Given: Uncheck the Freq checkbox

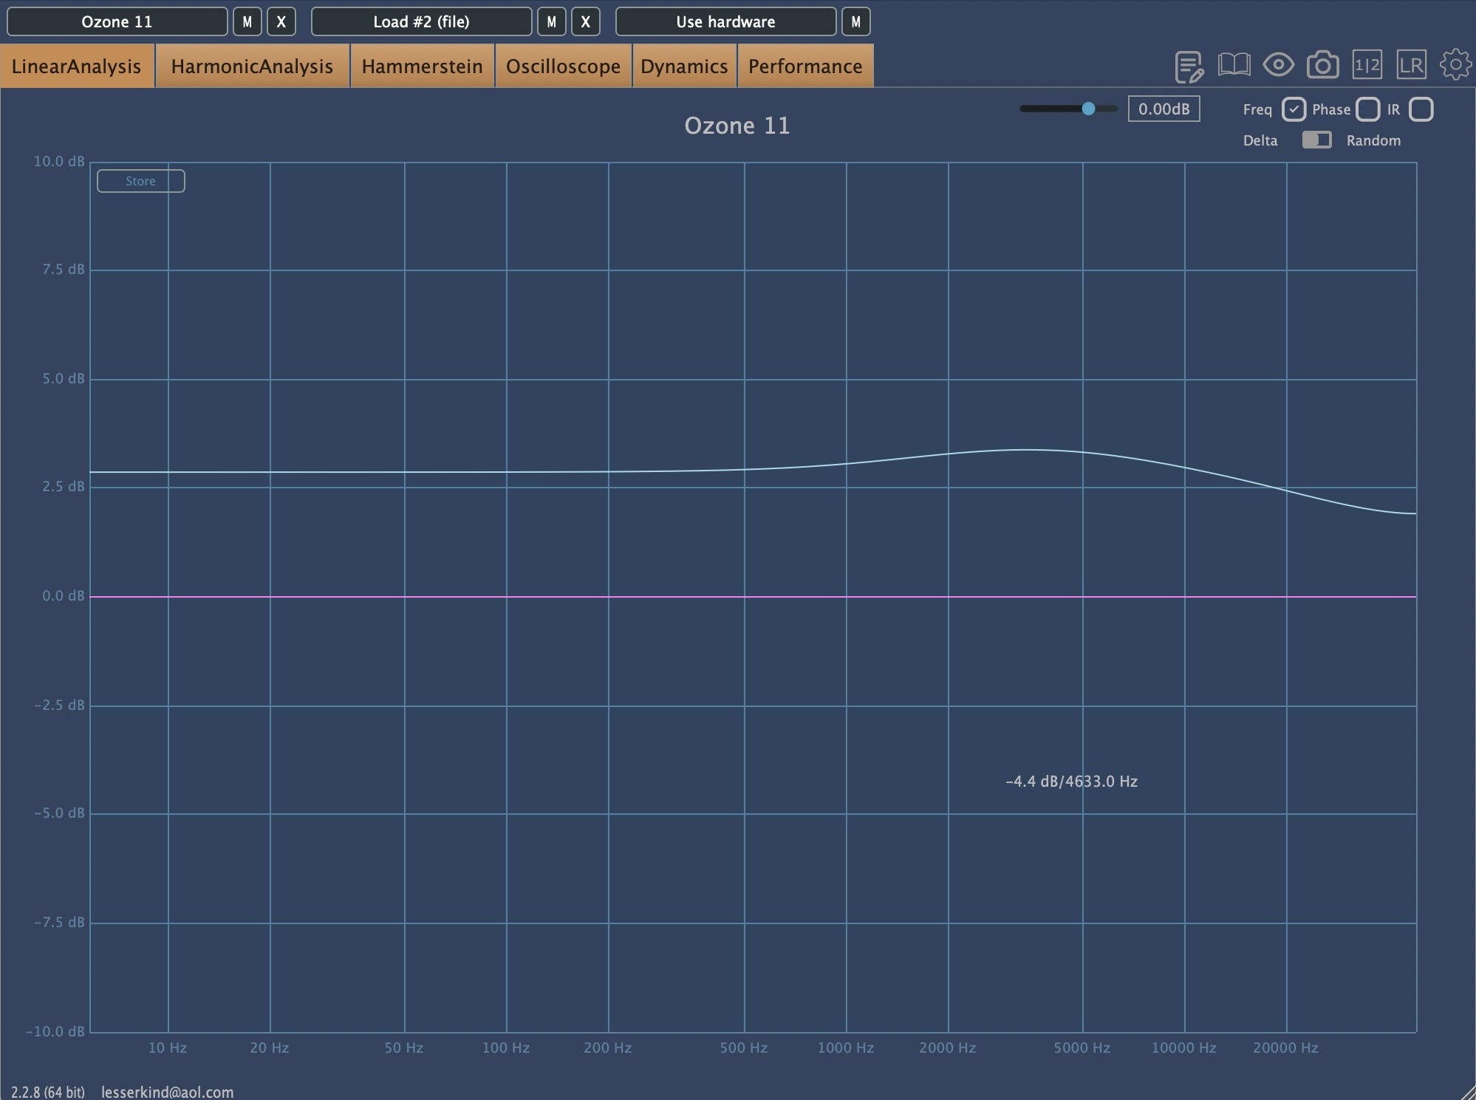Looking at the screenshot, I should click(1294, 109).
